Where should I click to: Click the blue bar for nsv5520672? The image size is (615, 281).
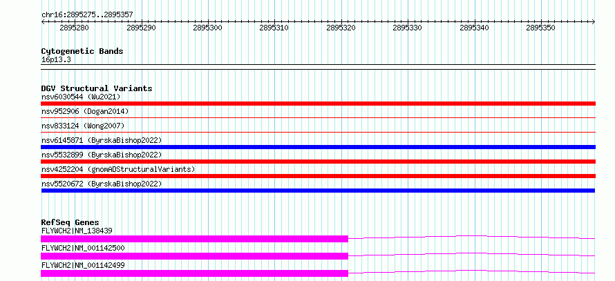coord(318,191)
